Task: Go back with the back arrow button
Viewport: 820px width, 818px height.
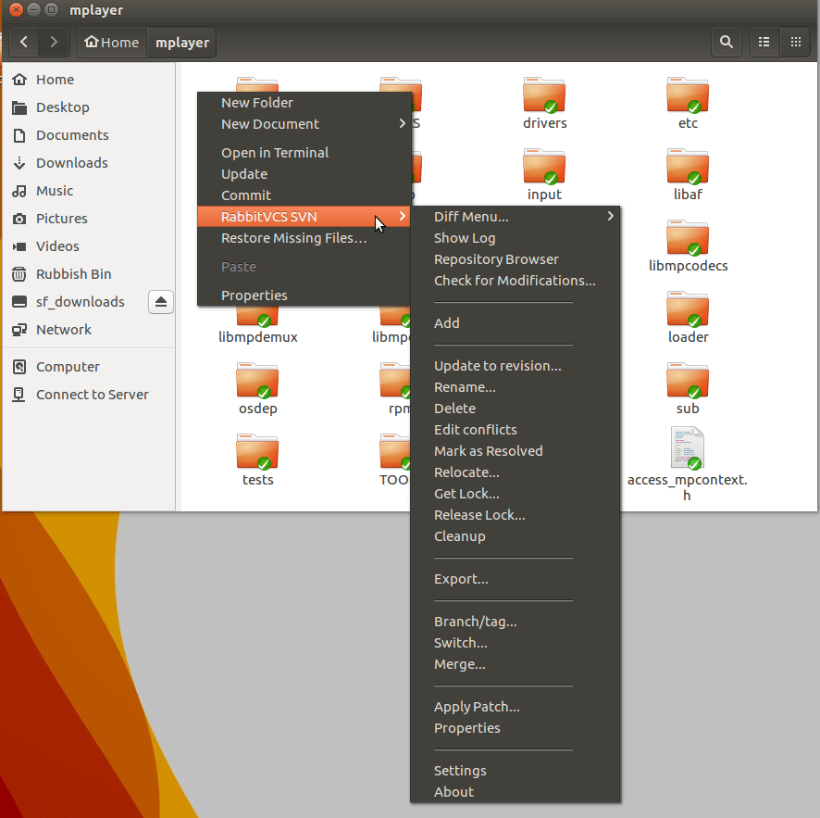Action: pos(23,42)
